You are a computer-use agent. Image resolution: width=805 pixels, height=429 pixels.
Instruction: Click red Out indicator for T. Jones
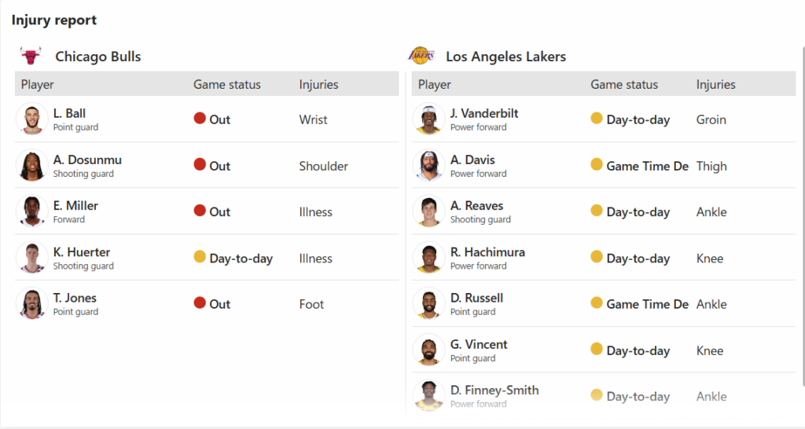[x=200, y=303]
